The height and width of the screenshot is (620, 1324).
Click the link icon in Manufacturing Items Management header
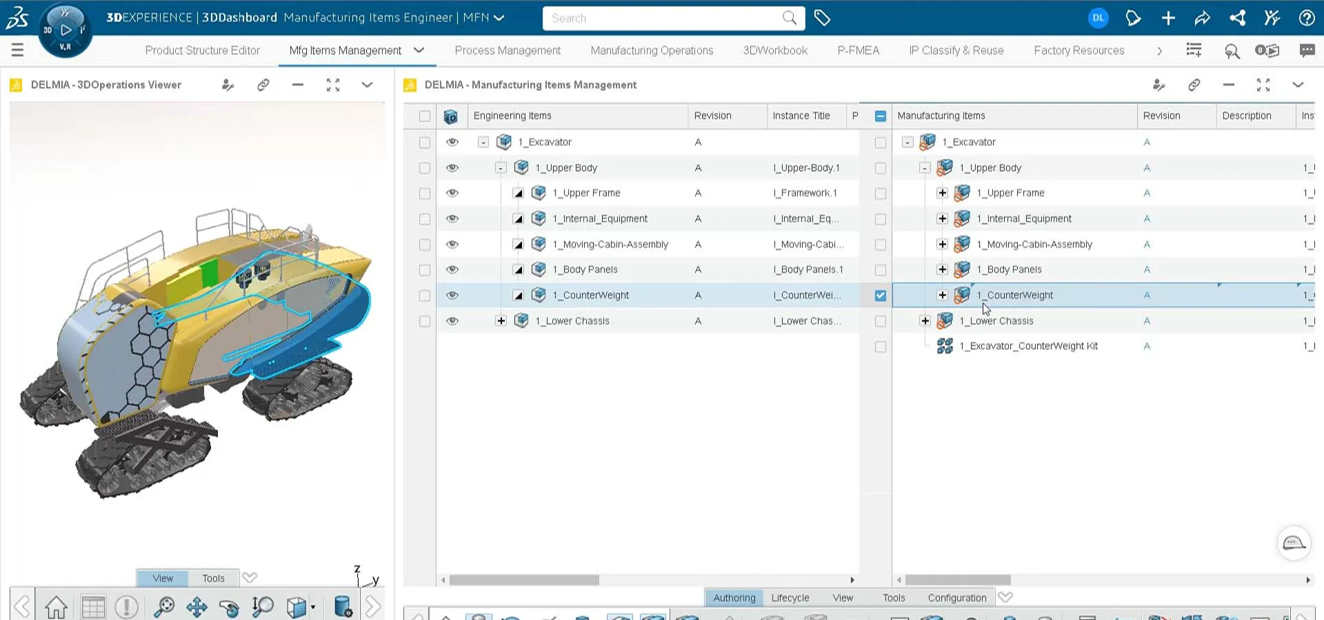pos(1194,85)
